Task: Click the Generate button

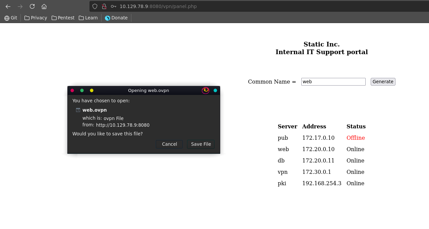Action: 383,82
